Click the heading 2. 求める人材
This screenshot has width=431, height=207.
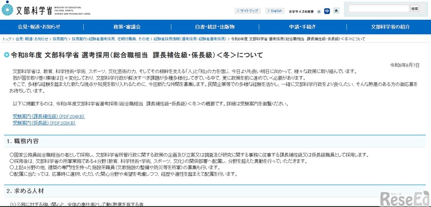click(25, 191)
